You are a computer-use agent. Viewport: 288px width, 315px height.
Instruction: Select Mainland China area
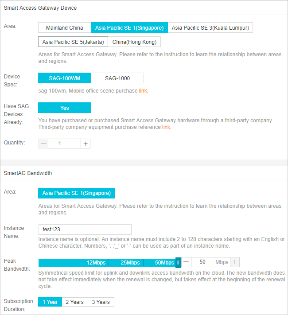65,27
